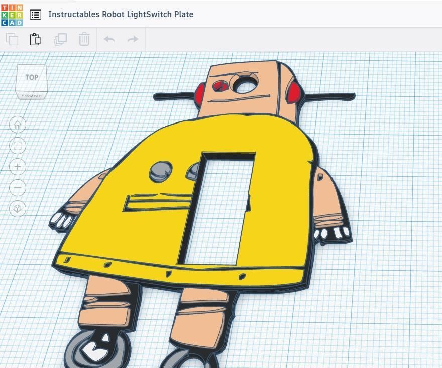Open the Tinkercad logo menu

click(11, 14)
